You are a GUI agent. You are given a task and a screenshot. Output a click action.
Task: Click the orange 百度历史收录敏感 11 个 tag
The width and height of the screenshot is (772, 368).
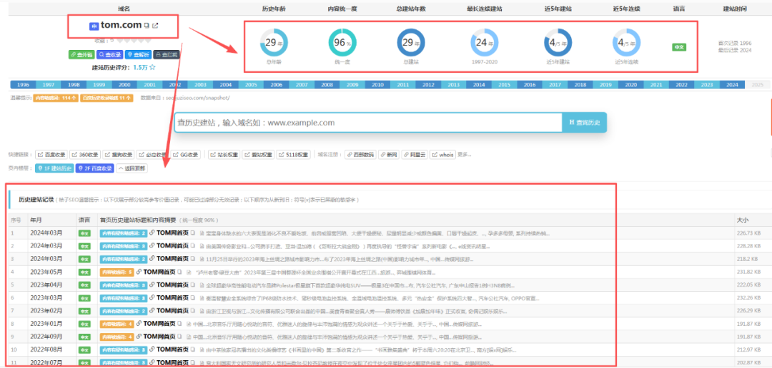tap(107, 98)
